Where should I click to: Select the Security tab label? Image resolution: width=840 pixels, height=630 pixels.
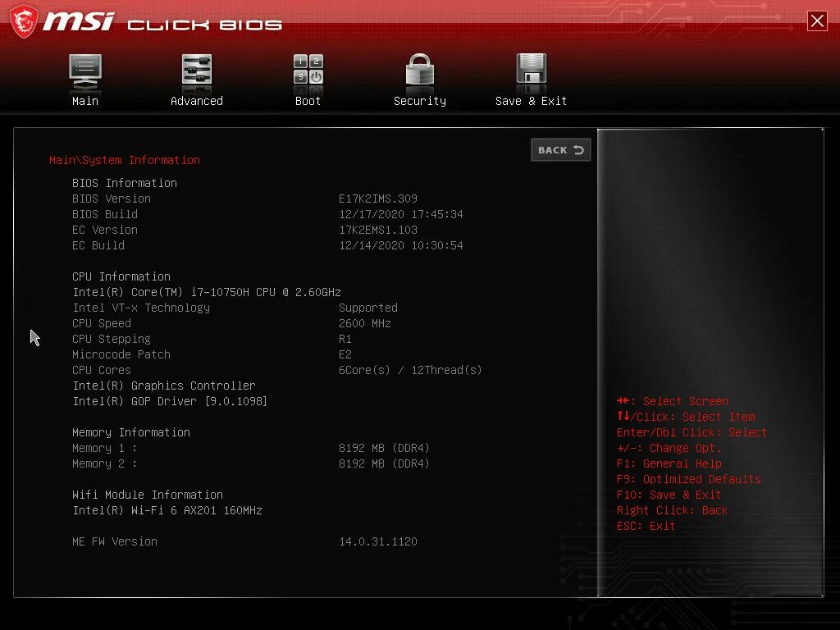[419, 101]
